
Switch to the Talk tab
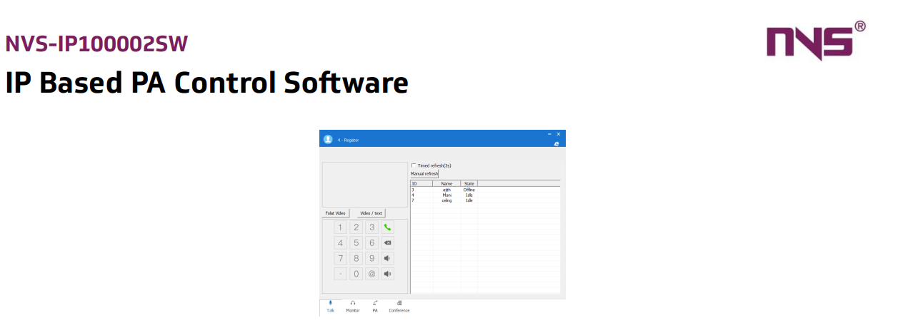click(x=330, y=307)
